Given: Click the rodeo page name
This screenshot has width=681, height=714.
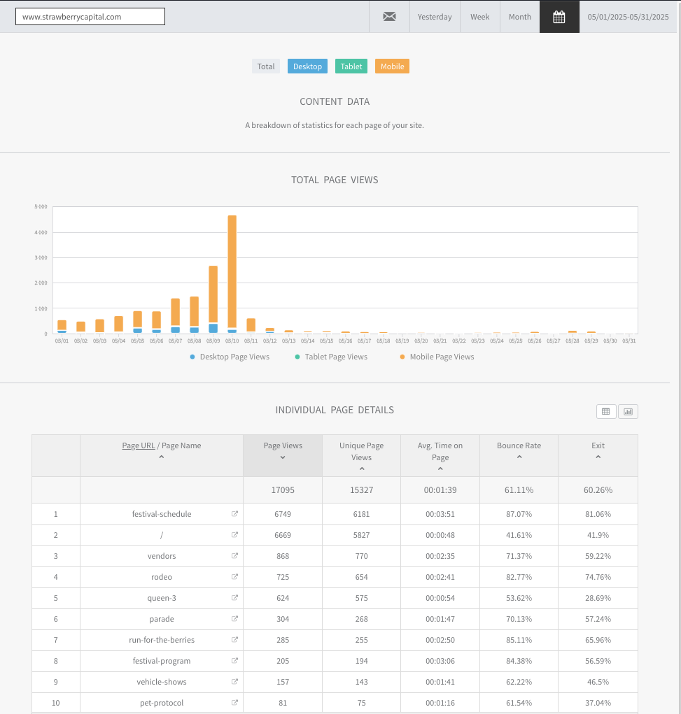Looking at the screenshot, I should tap(162, 576).
